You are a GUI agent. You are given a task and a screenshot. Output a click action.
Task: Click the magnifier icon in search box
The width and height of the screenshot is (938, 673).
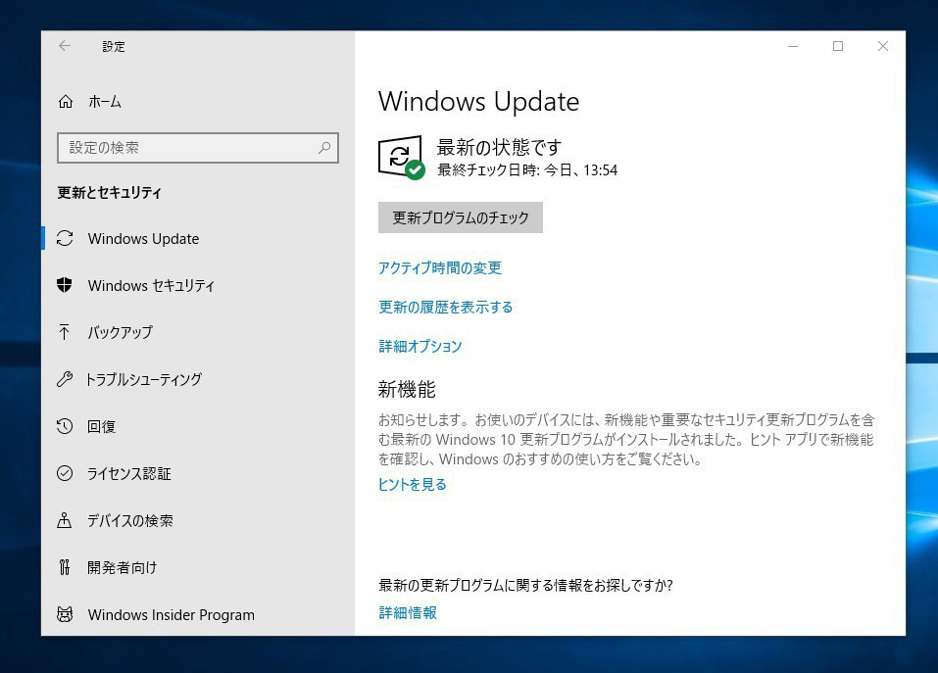324,148
